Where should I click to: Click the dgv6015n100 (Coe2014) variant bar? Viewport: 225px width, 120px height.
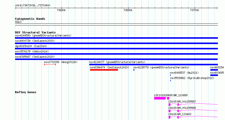tap(116, 49)
